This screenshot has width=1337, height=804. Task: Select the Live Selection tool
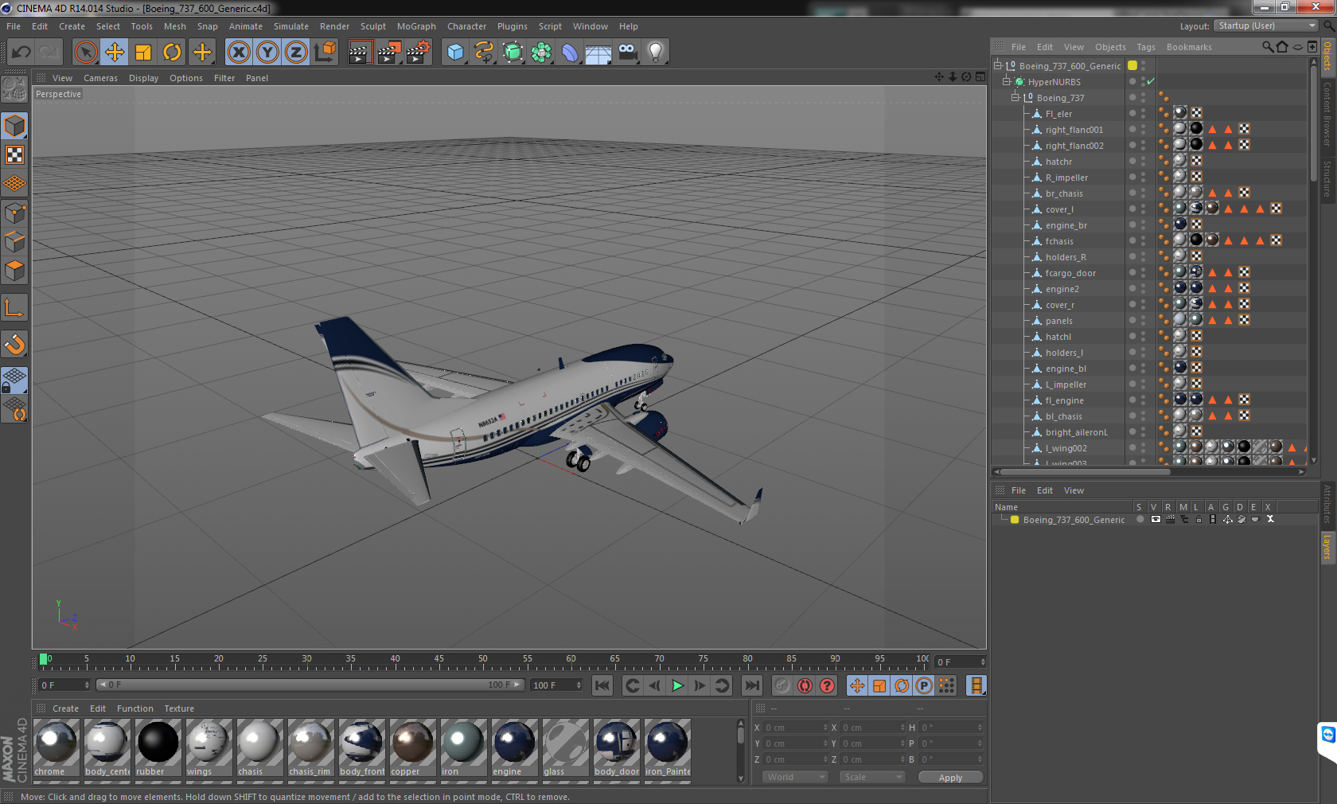click(x=85, y=53)
